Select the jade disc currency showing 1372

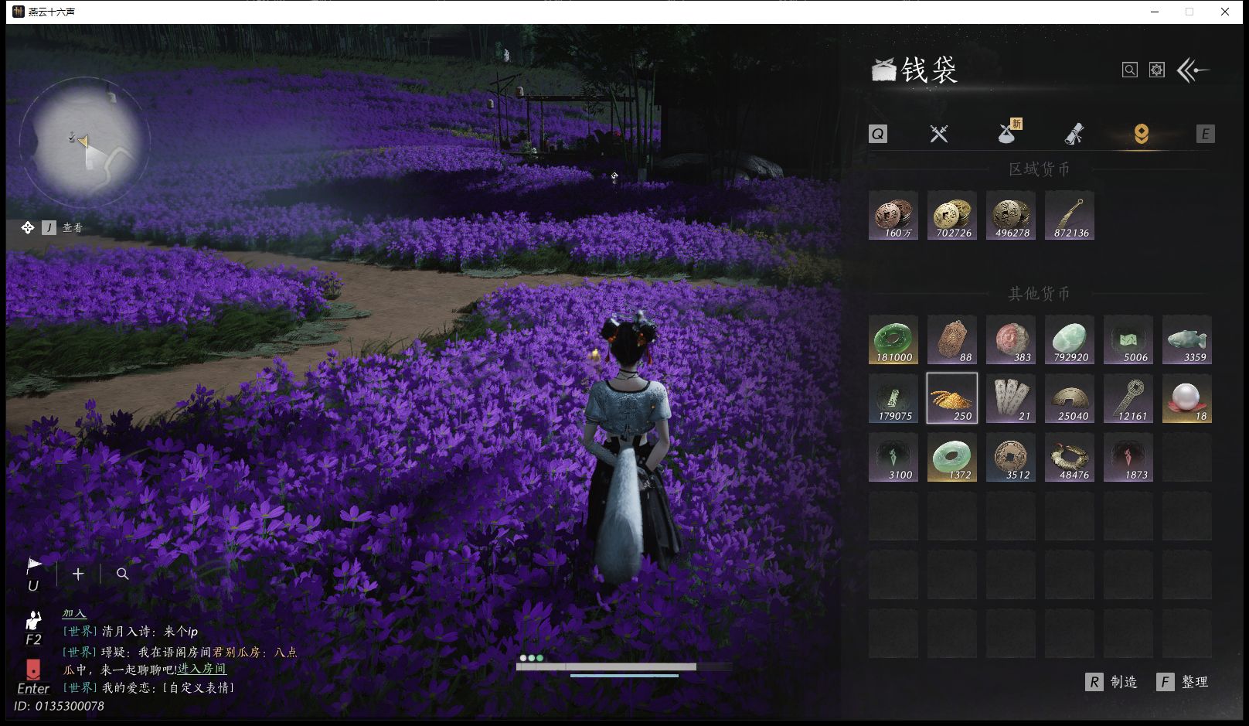pos(952,457)
